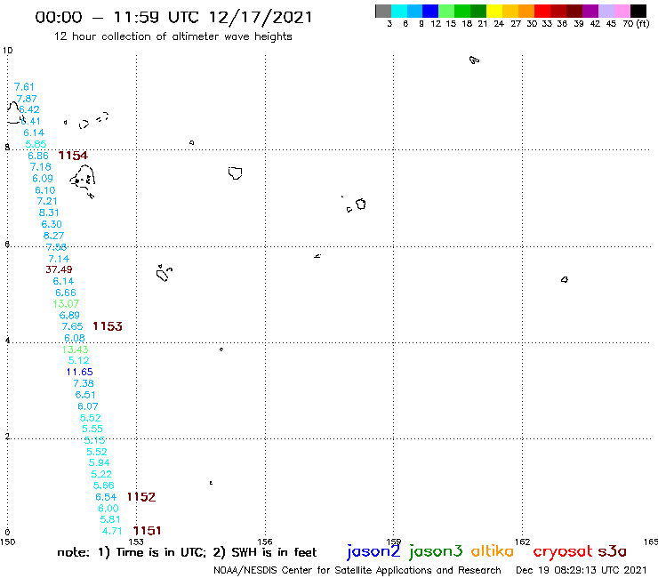Click the wave height value 7.16
This screenshot has height=578, width=658.
(41, 167)
